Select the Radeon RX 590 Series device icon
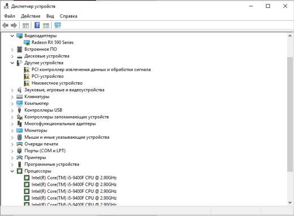294x216 pixels. coord(27,42)
